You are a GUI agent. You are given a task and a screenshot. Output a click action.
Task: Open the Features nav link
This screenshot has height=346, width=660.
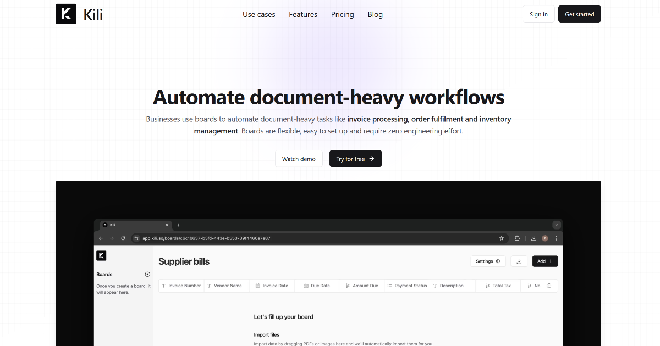[x=303, y=14]
